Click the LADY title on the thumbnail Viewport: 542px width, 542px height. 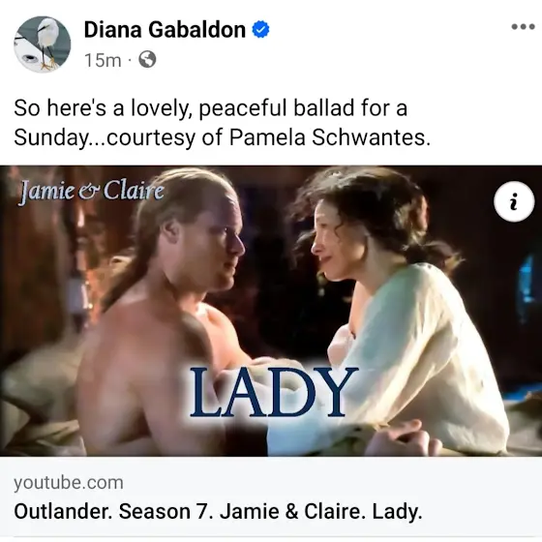pos(273,392)
